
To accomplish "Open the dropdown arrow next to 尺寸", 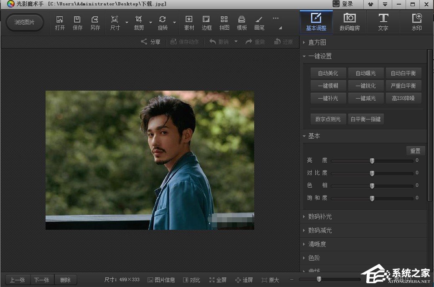I will (x=127, y=23).
